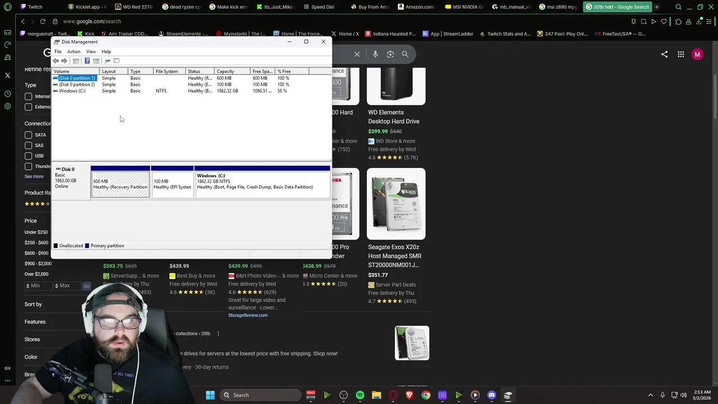
Task: Open File menu in Disk Management
Action: point(58,52)
